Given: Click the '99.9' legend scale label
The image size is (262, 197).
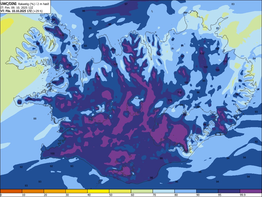Looking at the screenshot, I should pos(243,195).
